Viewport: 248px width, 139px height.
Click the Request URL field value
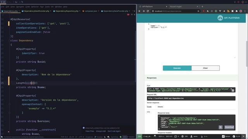(x=191, y=98)
